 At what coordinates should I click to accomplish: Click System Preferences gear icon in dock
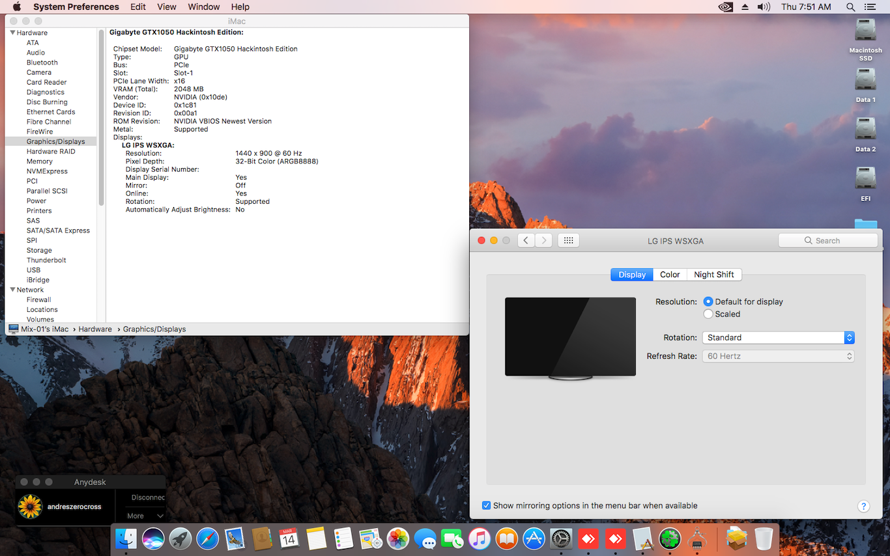[561, 538]
